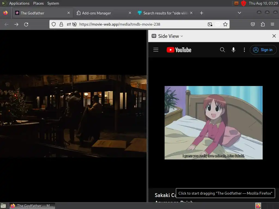Viewport: 279px width, 209px height.
Task: Open the Extensions puzzle-piece menu
Action: tap(263, 24)
